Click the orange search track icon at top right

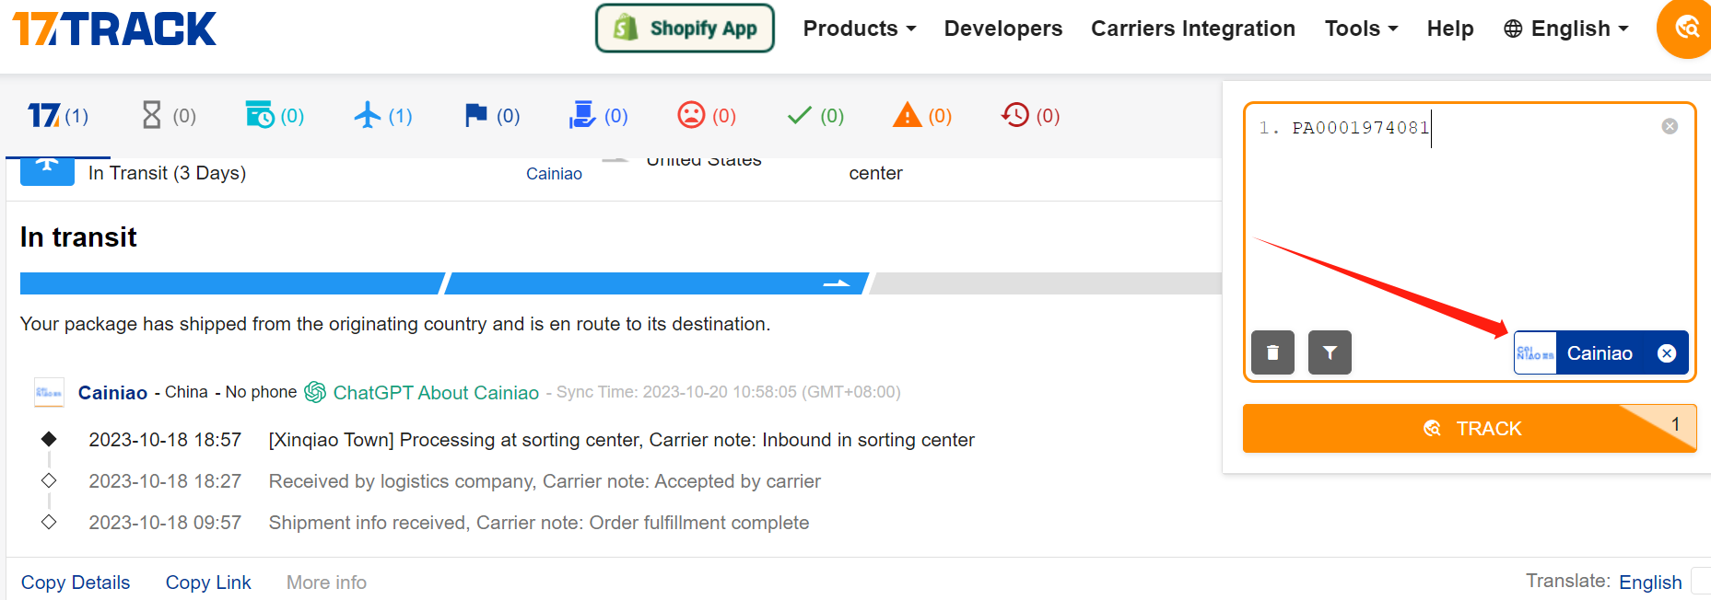click(1686, 29)
